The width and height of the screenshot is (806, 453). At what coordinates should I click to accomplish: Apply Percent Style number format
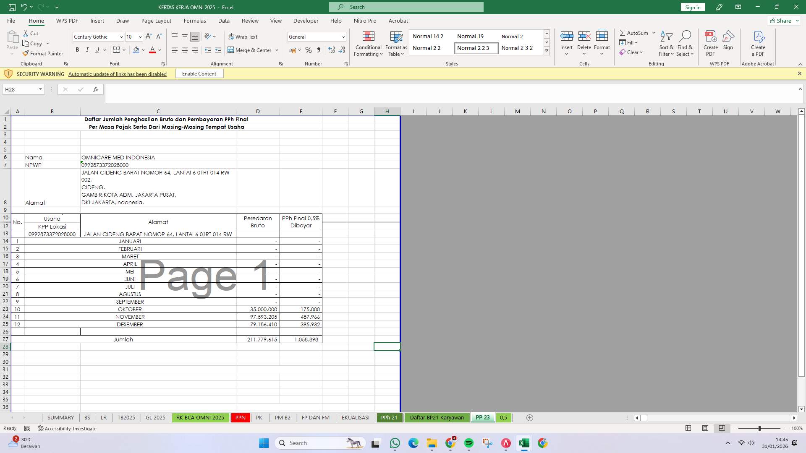(x=309, y=50)
